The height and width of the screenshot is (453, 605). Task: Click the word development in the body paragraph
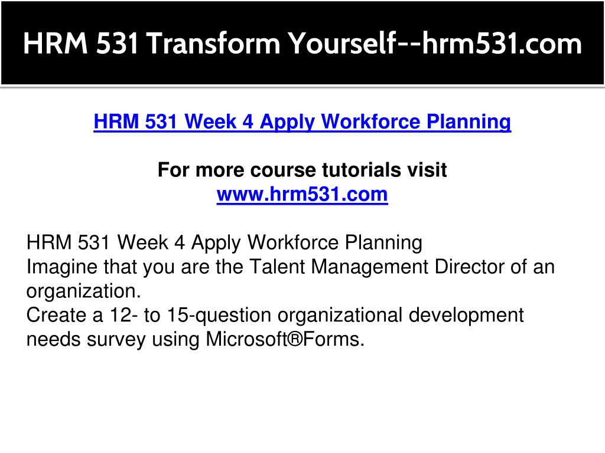[466, 315]
